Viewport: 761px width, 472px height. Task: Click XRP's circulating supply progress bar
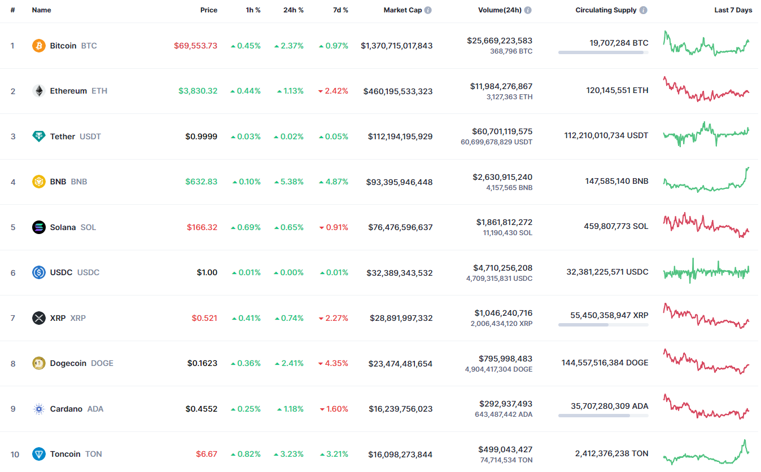603,325
